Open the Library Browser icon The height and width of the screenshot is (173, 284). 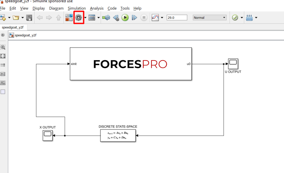tap(69, 18)
